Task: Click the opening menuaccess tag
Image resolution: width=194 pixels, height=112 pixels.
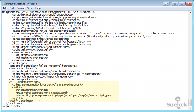Action: [x=22, y=52]
